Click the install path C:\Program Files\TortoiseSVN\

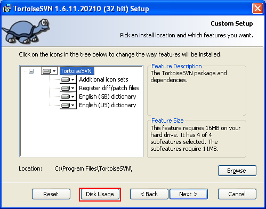pyautogui.click(x=93, y=168)
